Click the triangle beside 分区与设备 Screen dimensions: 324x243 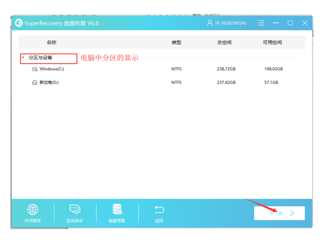pyautogui.click(x=23, y=57)
